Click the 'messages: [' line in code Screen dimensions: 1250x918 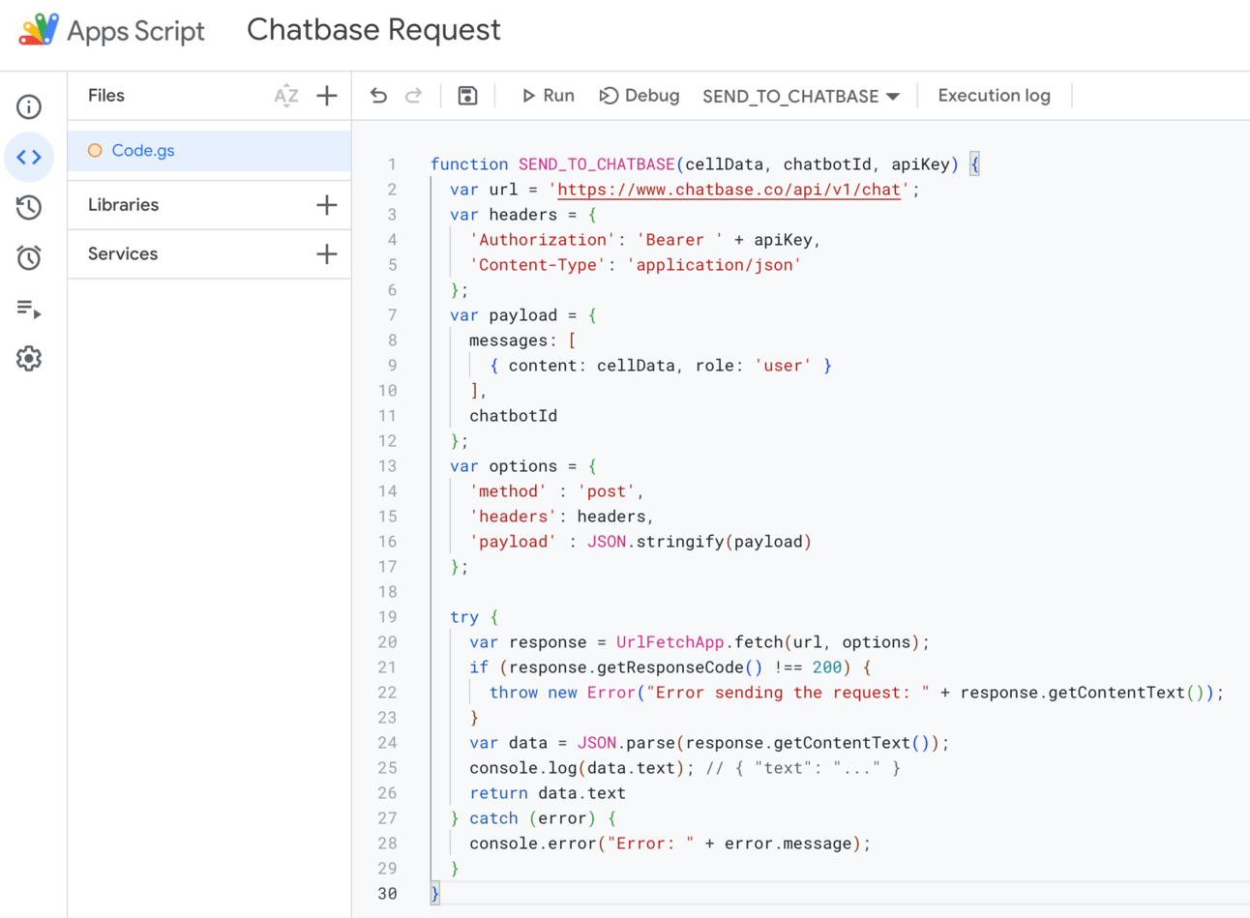522,341
